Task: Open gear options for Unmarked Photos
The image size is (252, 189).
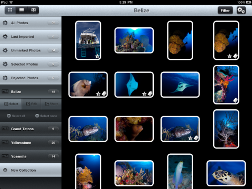Action: click(x=5, y=50)
